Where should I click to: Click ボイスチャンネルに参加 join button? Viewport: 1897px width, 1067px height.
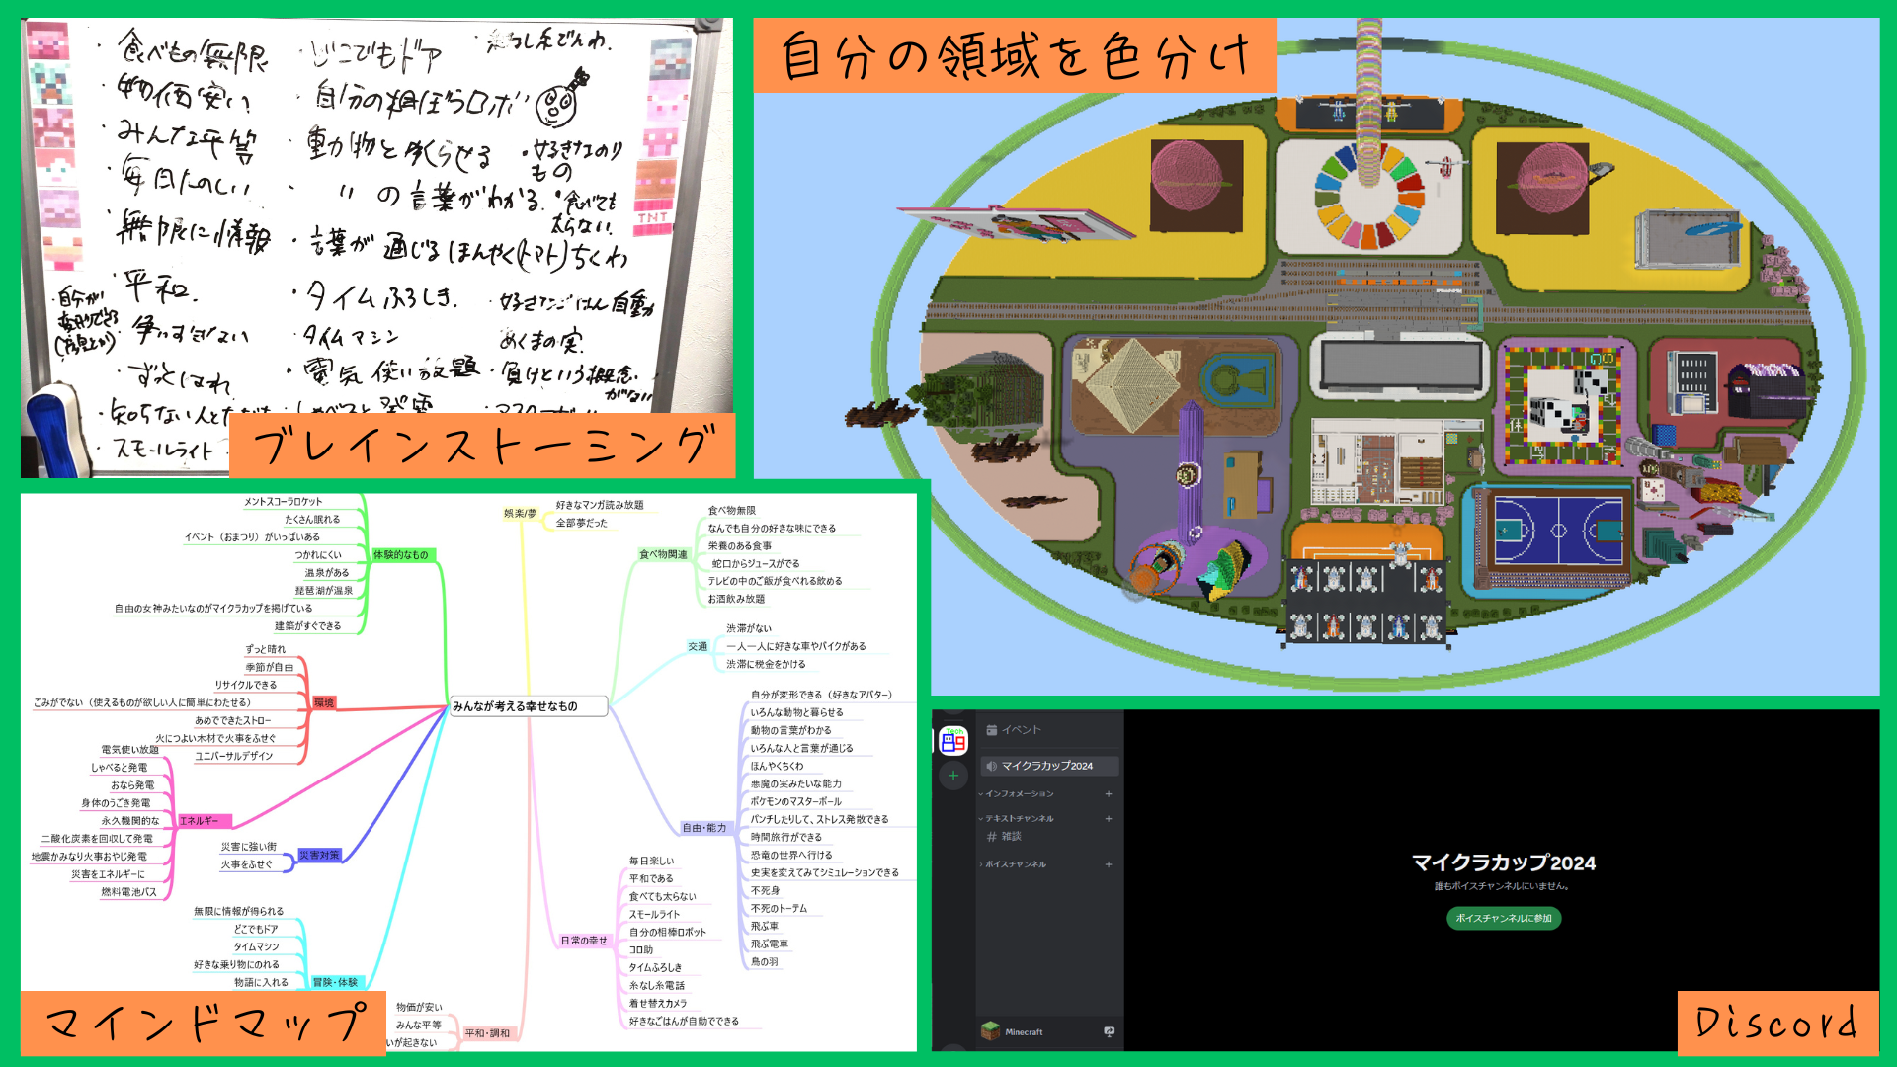(1504, 919)
